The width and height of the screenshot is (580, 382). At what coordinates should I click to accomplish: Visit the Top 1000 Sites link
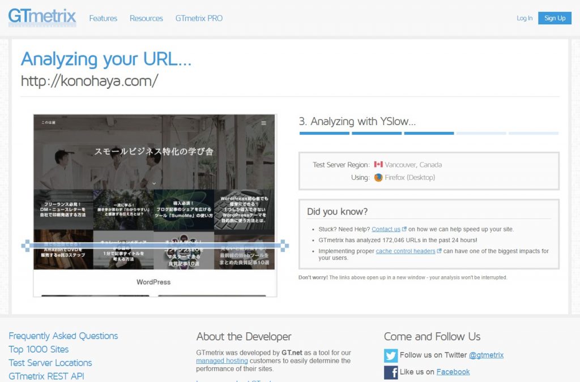point(39,349)
